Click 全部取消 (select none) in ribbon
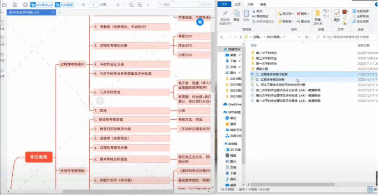Image resolution: width=378 pixels, height=195 pixels. pos(362,16)
